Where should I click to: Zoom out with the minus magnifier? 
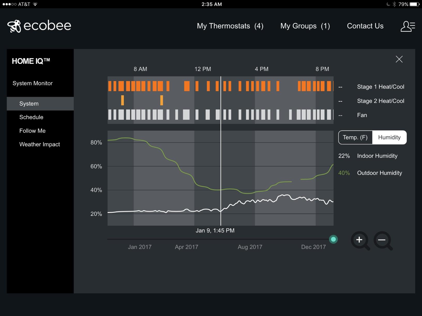point(382,240)
